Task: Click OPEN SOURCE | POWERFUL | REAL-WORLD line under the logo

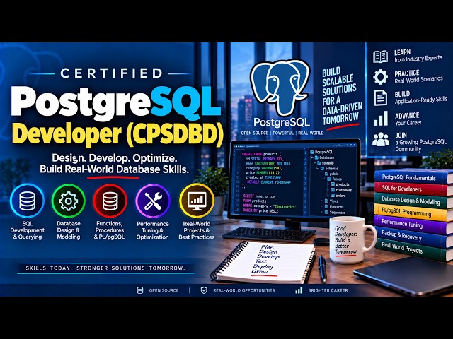Action: coord(282,133)
